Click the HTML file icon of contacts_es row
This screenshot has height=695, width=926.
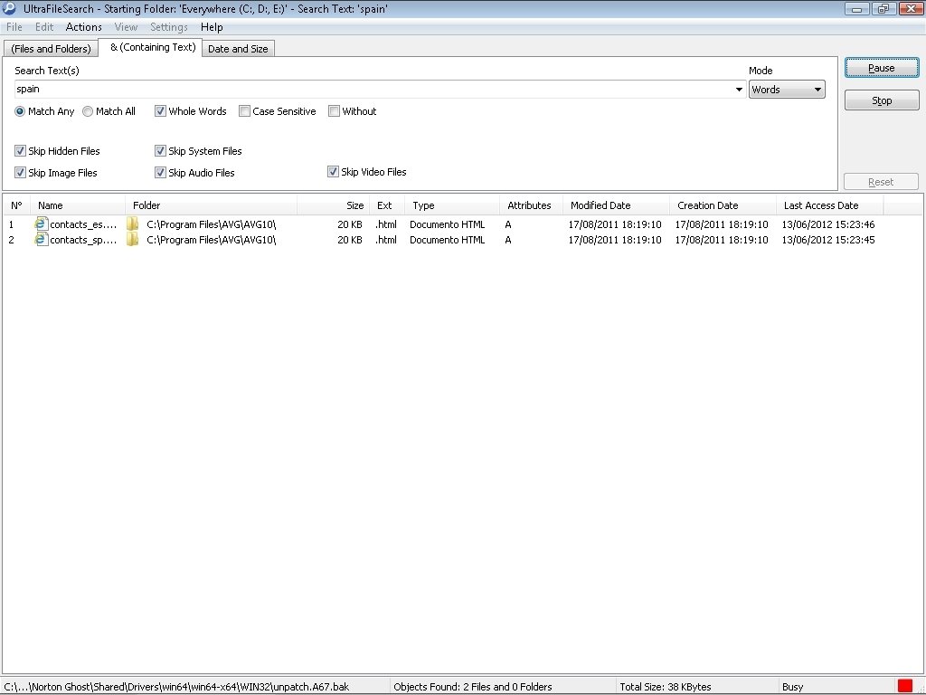41,224
